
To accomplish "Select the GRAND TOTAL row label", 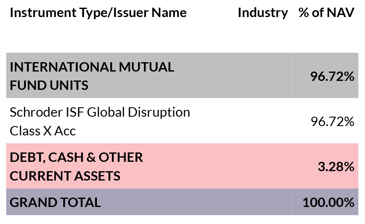I will (55, 202).
